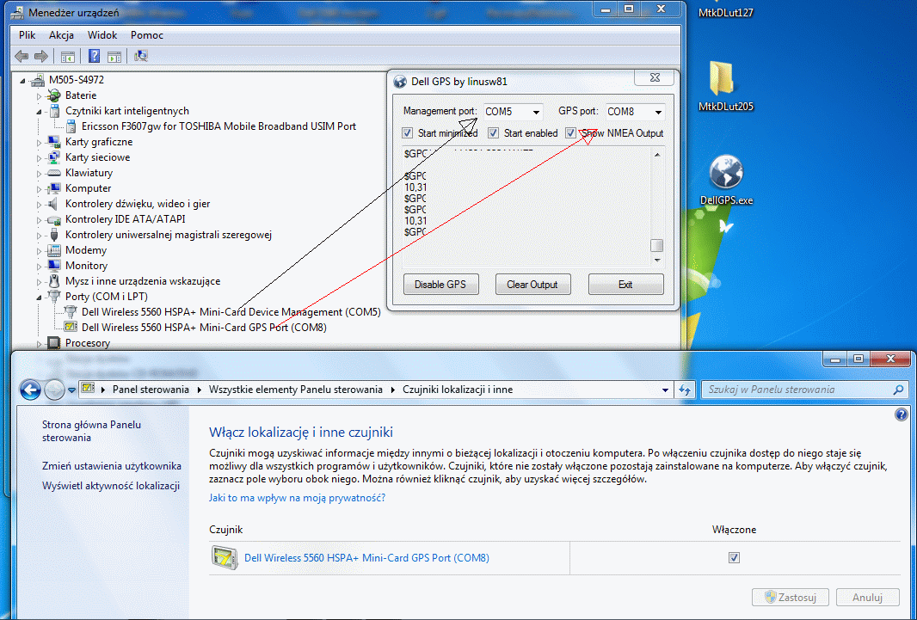Select the Klawiatury keyboard icon
917x620 pixels.
click(x=54, y=173)
